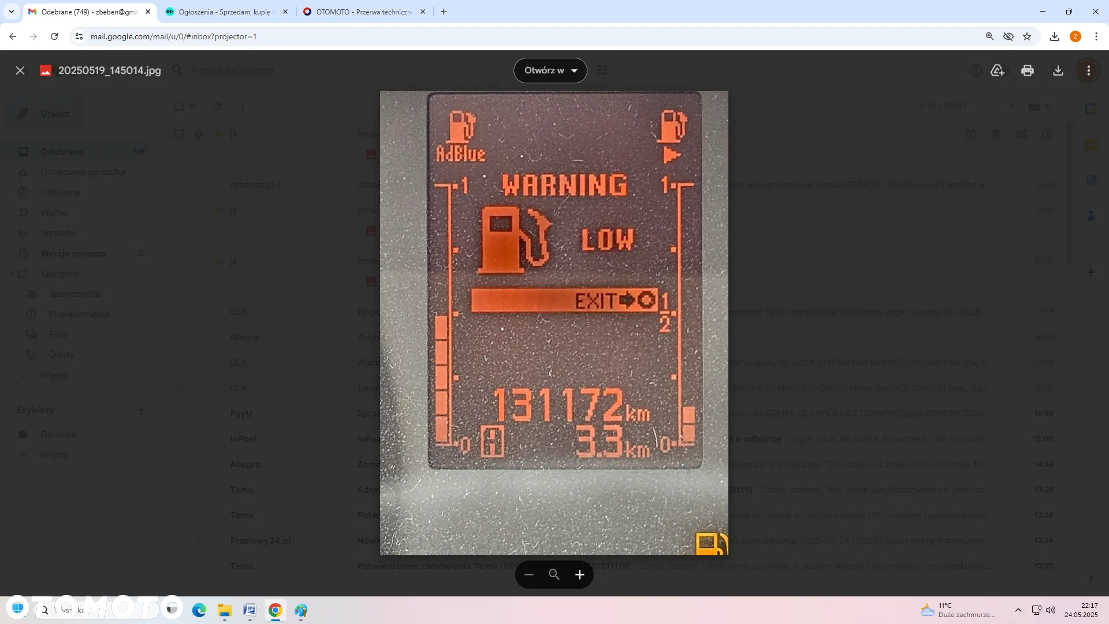Open the Chrome profile avatar
Screen dimensions: 1109x624
point(1075,36)
